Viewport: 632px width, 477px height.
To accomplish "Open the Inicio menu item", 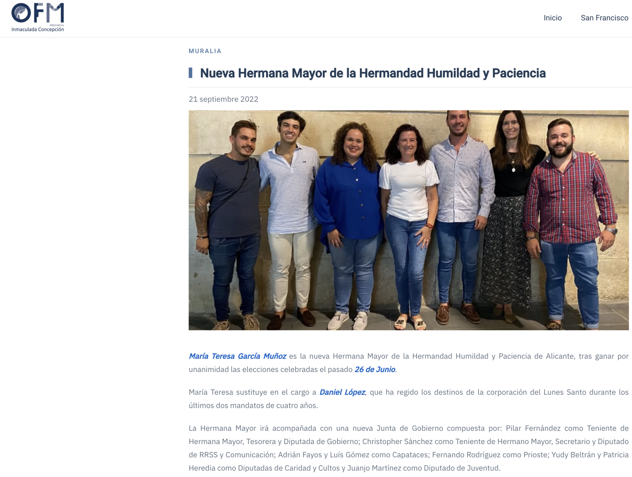I will click(x=552, y=18).
